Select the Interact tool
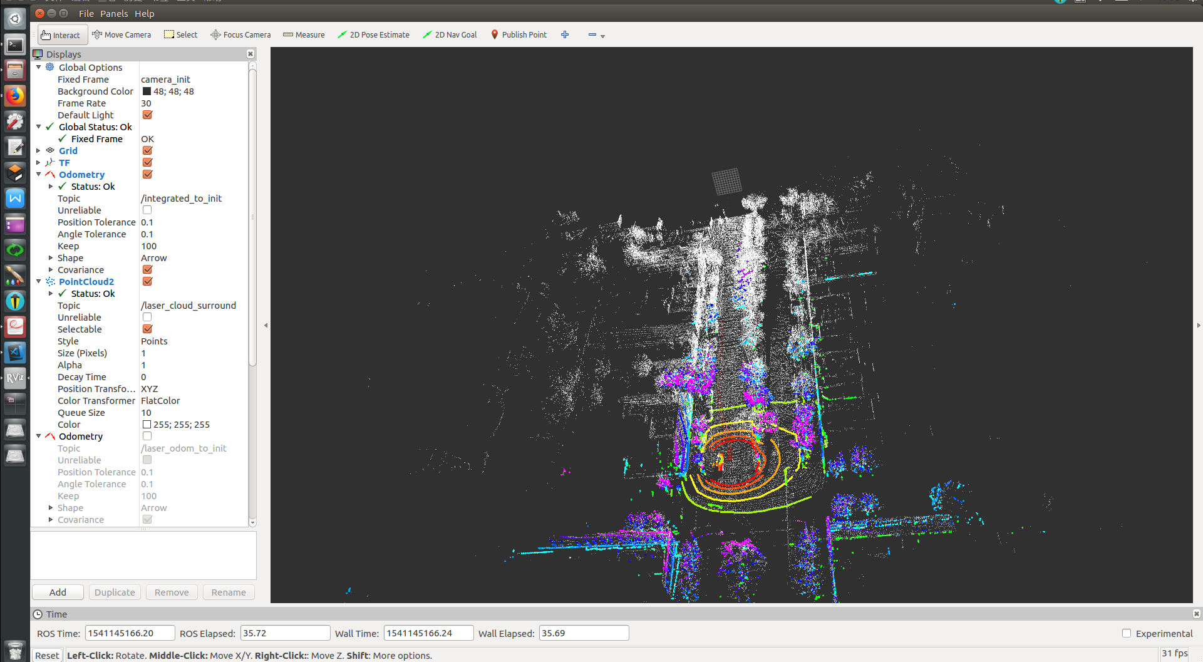 (61, 34)
